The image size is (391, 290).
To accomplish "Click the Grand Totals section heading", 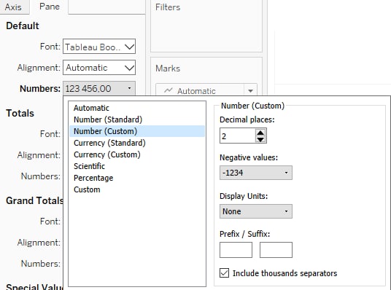I will coord(34,200).
